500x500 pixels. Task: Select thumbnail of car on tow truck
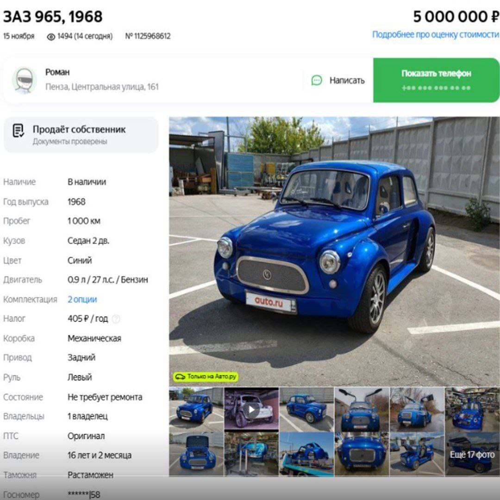coord(306,454)
